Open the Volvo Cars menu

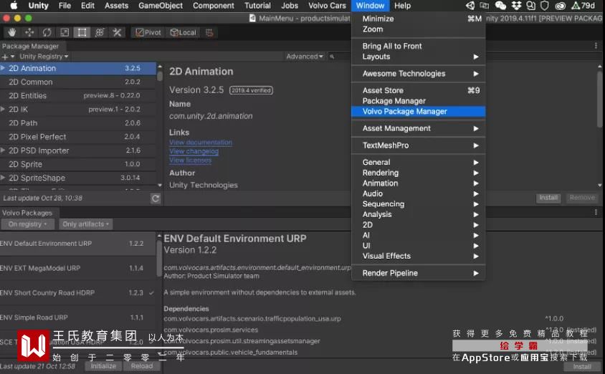coord(327,6)
